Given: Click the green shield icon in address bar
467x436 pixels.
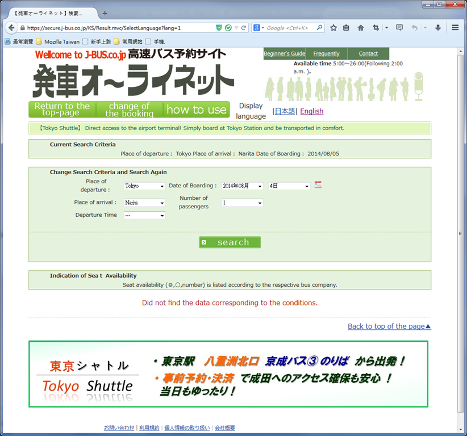Looking at the screenshot, I should tap(219, 28).
